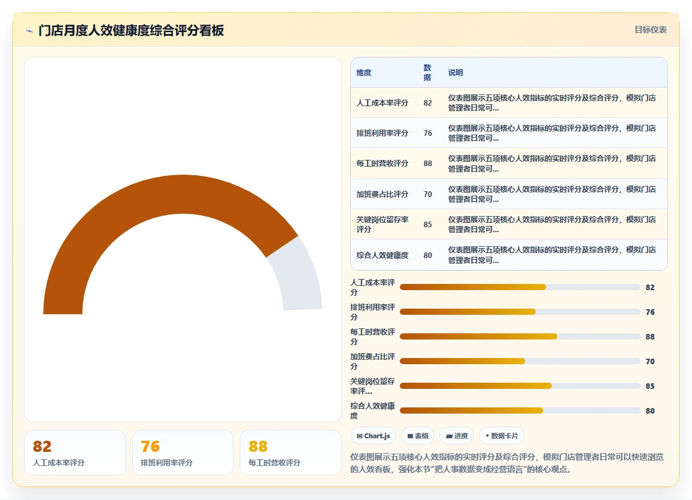Click the 加班费占比评分 progress bar
The width and height of the screenshot is (692, 500).
(x=520, y=361)
